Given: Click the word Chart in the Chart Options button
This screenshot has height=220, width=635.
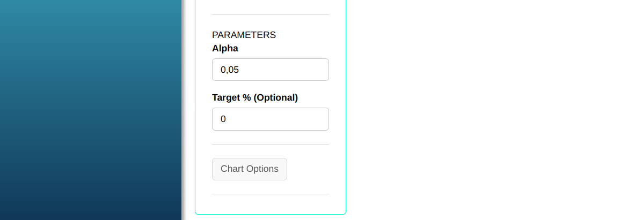Looking at the screenshot, I should pos(232,169).
